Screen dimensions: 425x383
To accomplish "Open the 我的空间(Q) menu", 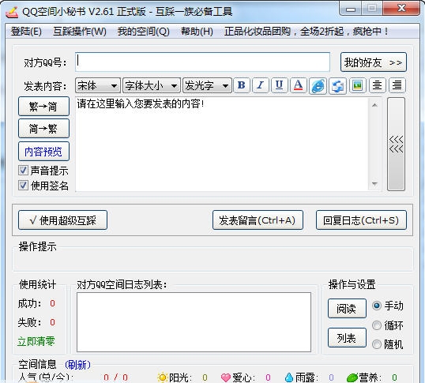I will coord(144,32).
